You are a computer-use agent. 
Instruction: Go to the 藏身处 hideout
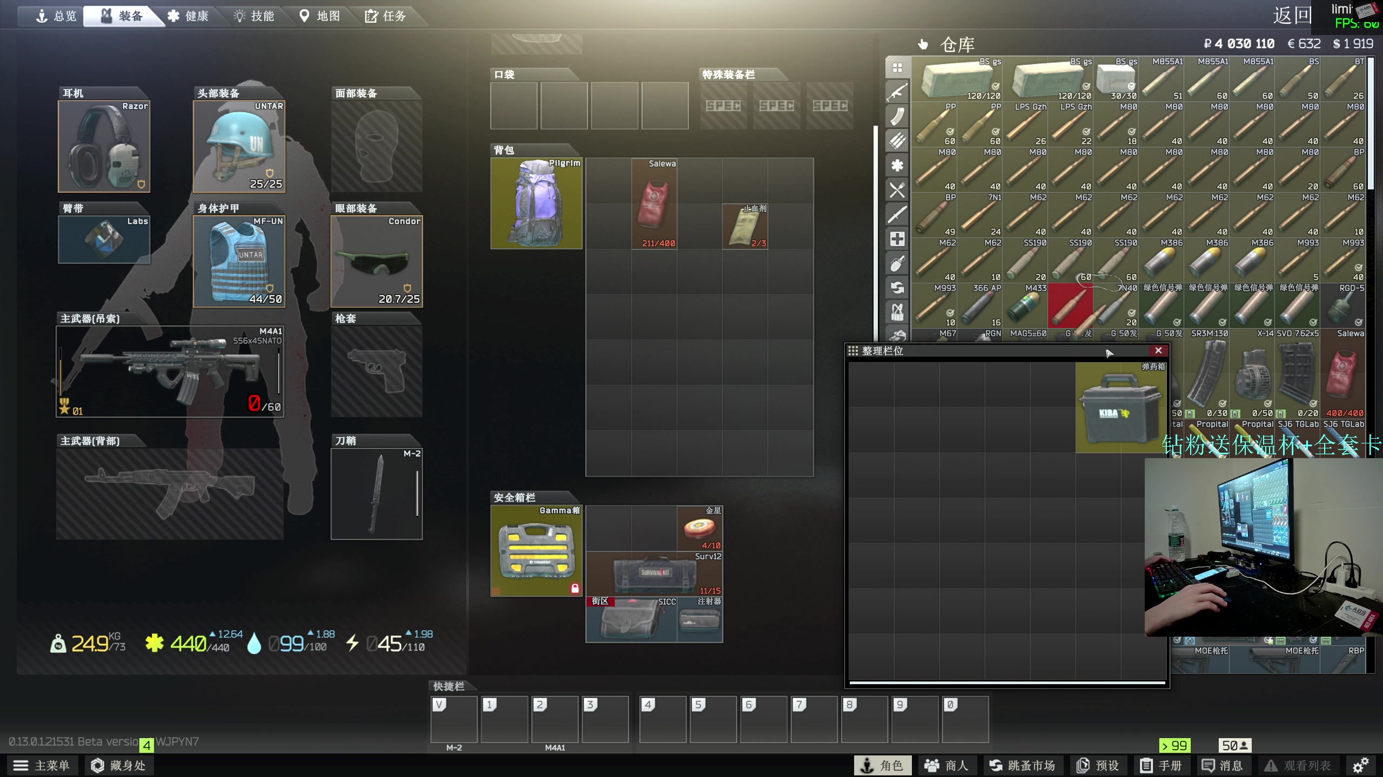click(x=119, y=765)
